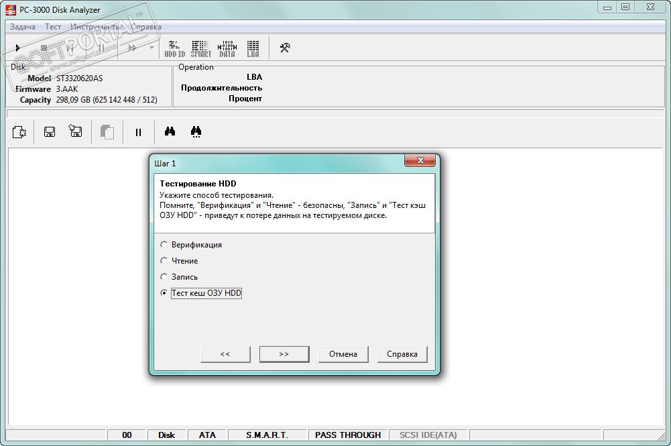Click the Процент label

coord(245,99)
